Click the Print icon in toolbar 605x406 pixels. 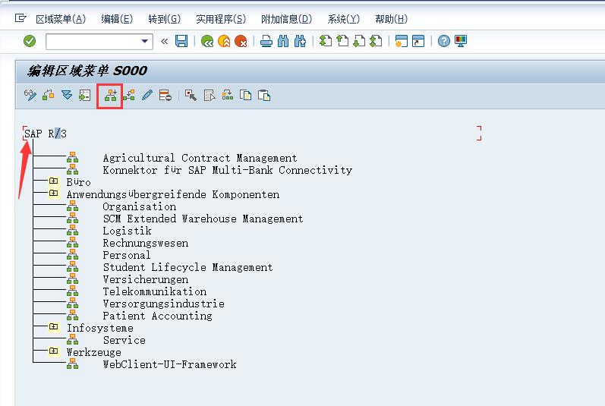coord(266,41)
